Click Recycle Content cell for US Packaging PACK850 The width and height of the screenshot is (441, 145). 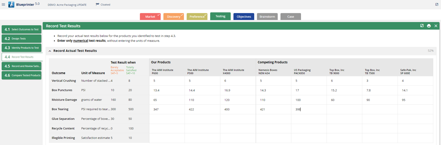309,128
